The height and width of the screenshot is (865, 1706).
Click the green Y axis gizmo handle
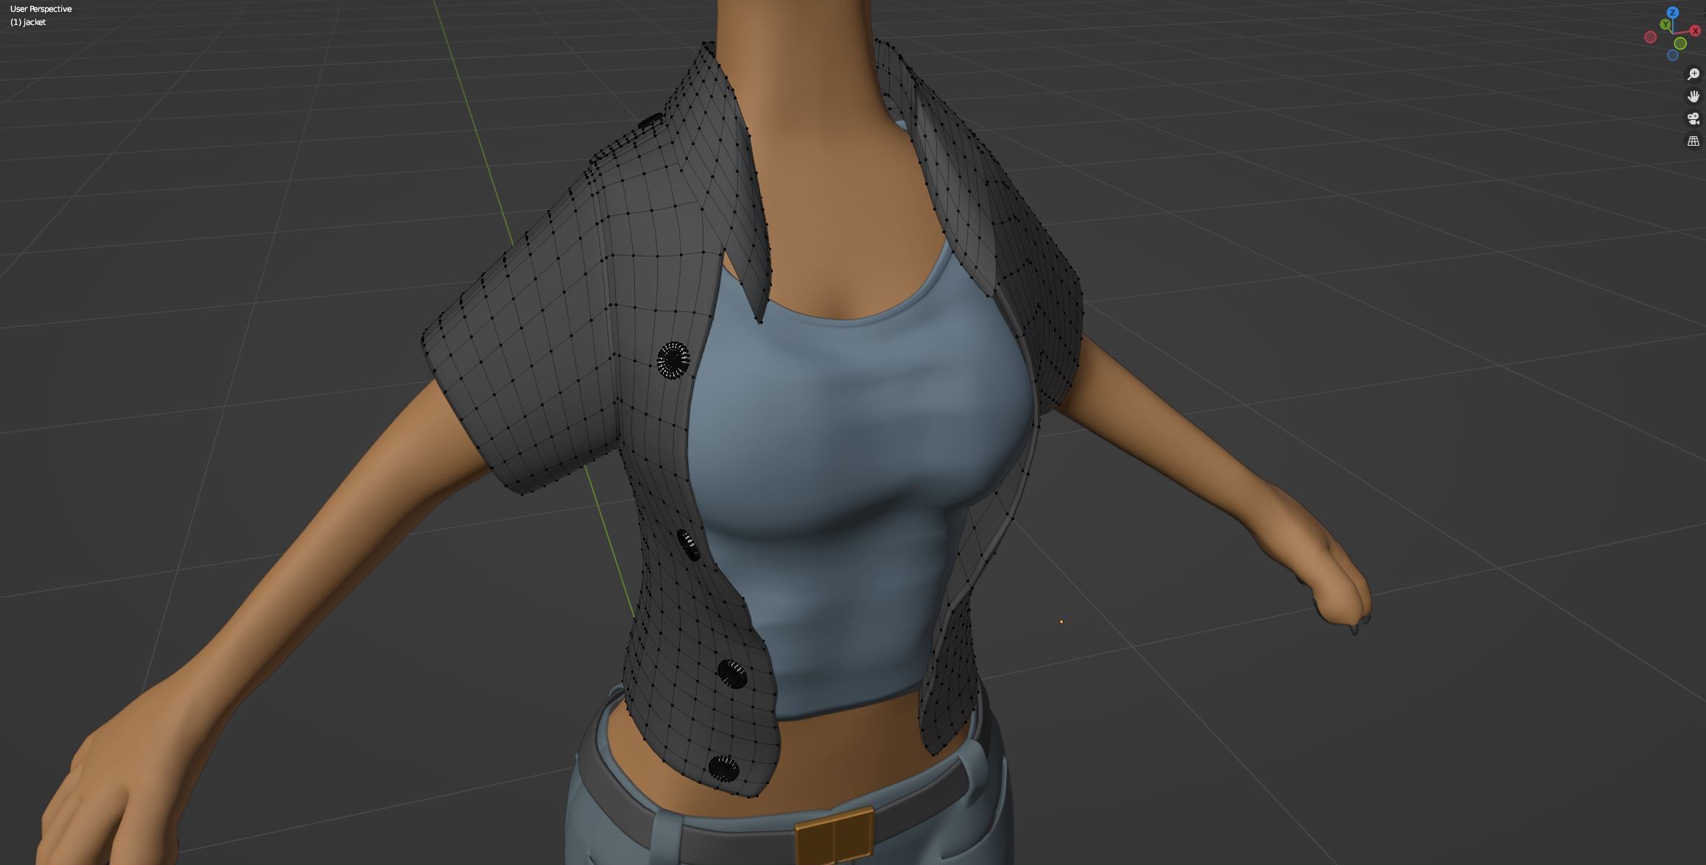[x=1665, y=25]
